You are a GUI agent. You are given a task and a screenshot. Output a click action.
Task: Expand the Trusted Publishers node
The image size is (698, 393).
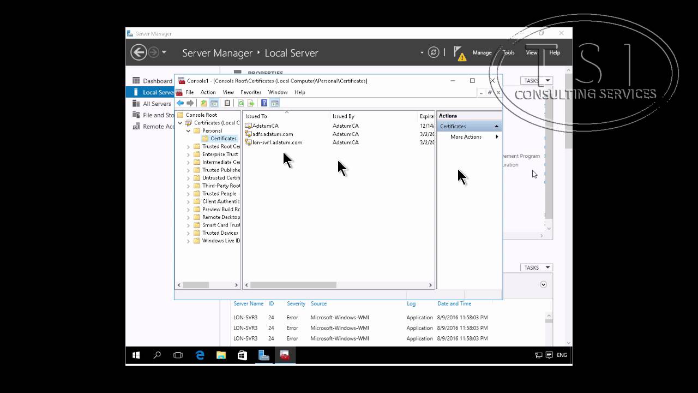189,170
